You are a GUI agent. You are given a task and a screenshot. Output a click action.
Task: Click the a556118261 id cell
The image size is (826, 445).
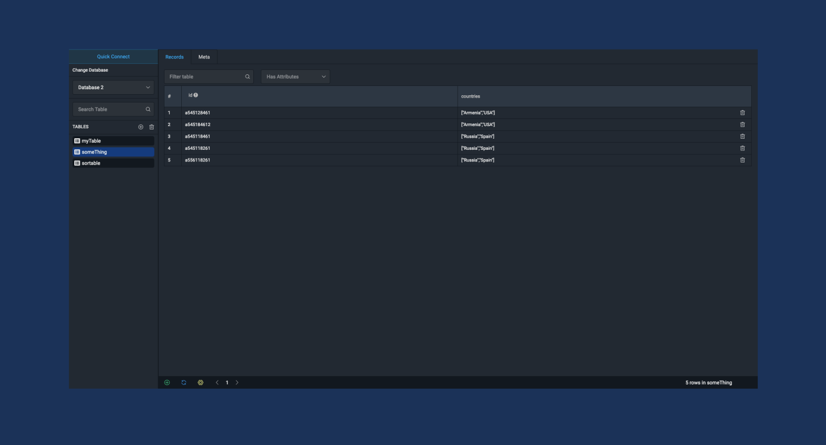319,160
